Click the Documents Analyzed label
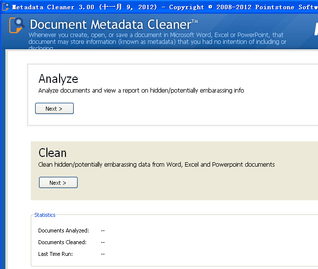This screenshot has height=269, width=318. click(64, 231)
